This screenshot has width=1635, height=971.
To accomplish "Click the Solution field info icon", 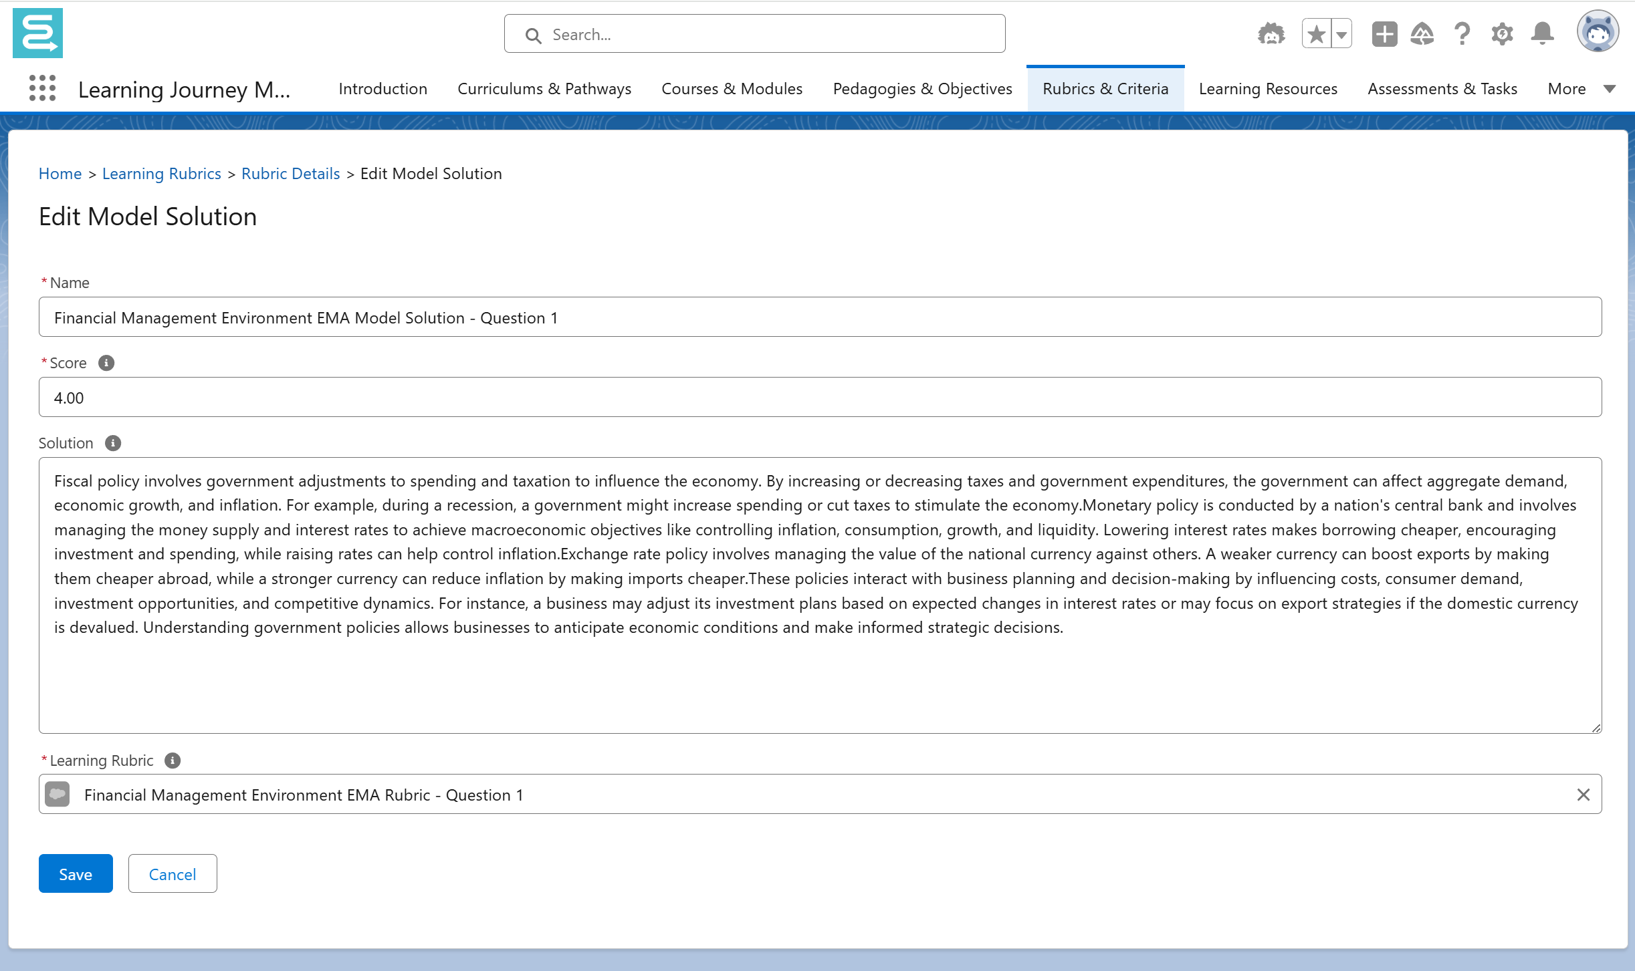I will tap(113, 443).
